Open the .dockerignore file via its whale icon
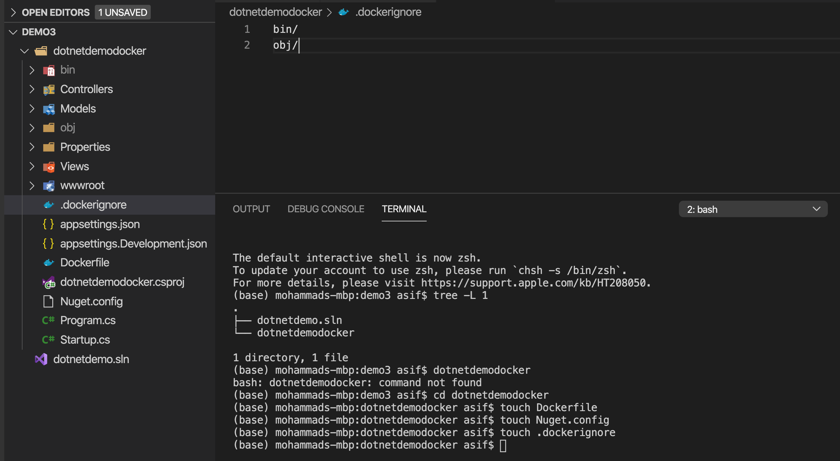This screenshot has width=840, height=461. [x=49, y=205]
